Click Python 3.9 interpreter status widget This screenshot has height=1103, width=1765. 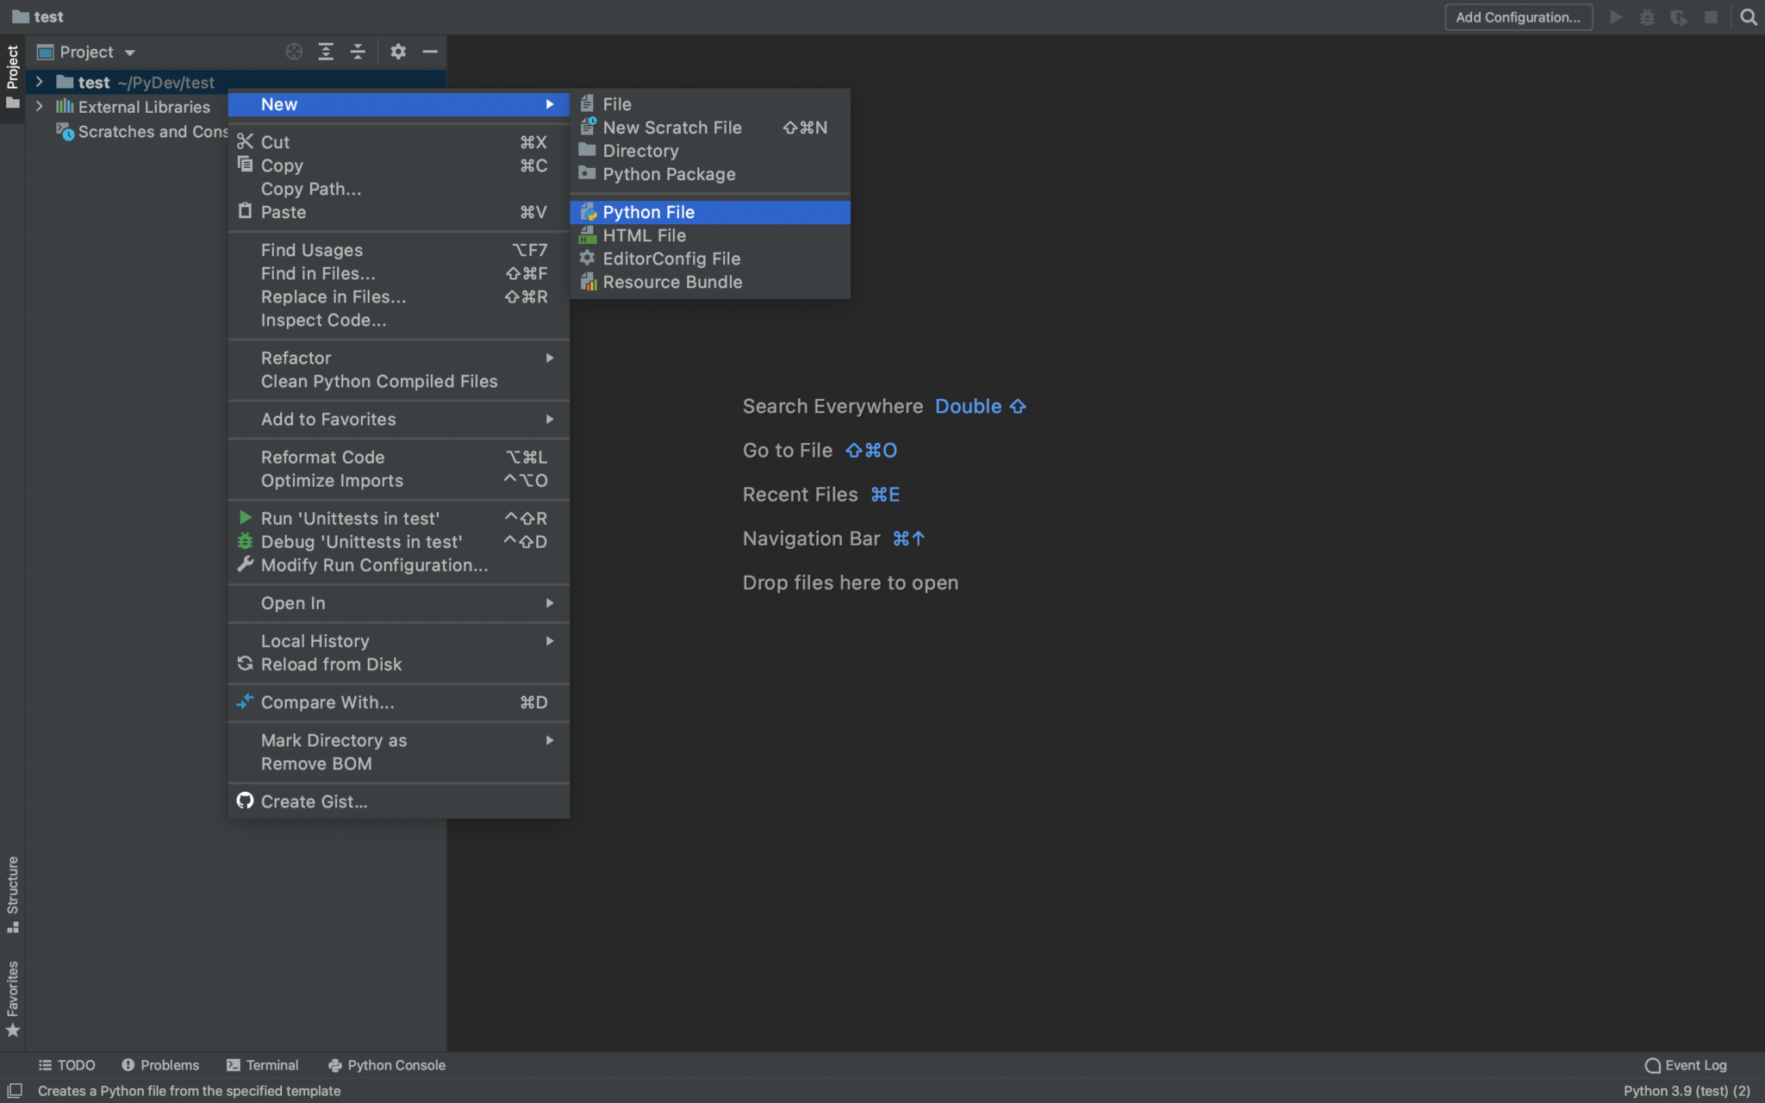(x=1687, y=1090)
